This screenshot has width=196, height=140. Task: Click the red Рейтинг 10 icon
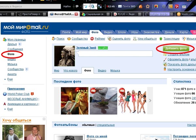tap(92, 39)
